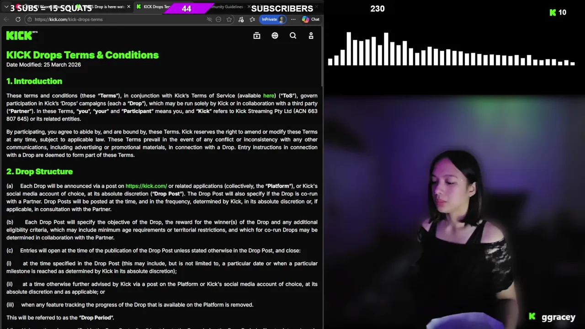The image size is (585, 329).
Task: Open the Kick browse/streams icon in the header
Action: pyautogui.click(x=257, y=36)
